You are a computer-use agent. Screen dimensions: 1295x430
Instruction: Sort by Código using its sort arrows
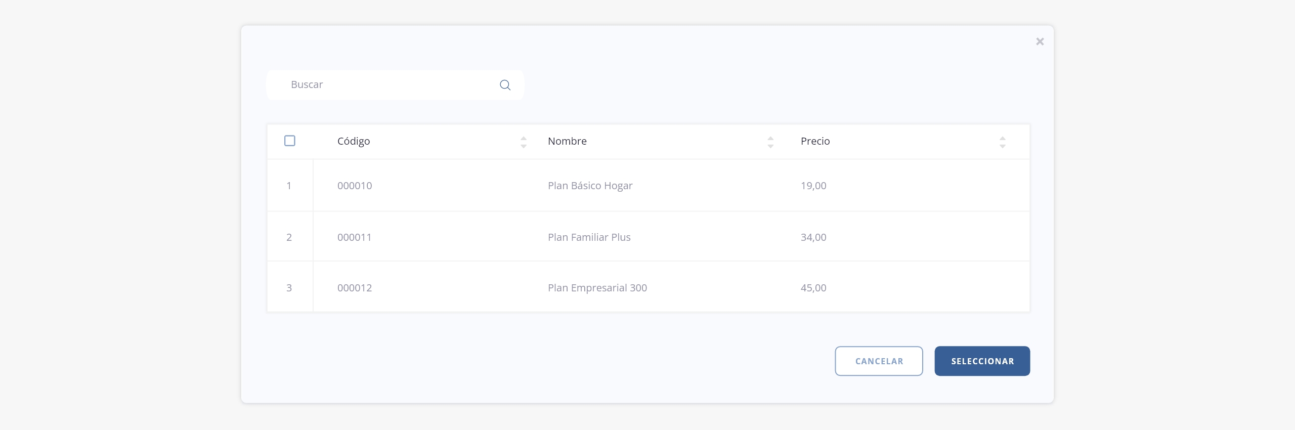[x=524, y=142]
